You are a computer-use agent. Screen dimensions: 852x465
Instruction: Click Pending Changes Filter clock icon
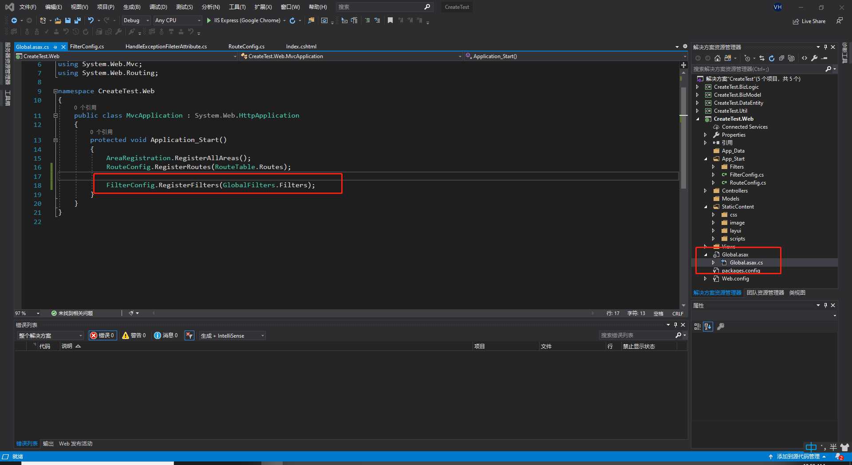pyautogui.click(x=747, y=58)
